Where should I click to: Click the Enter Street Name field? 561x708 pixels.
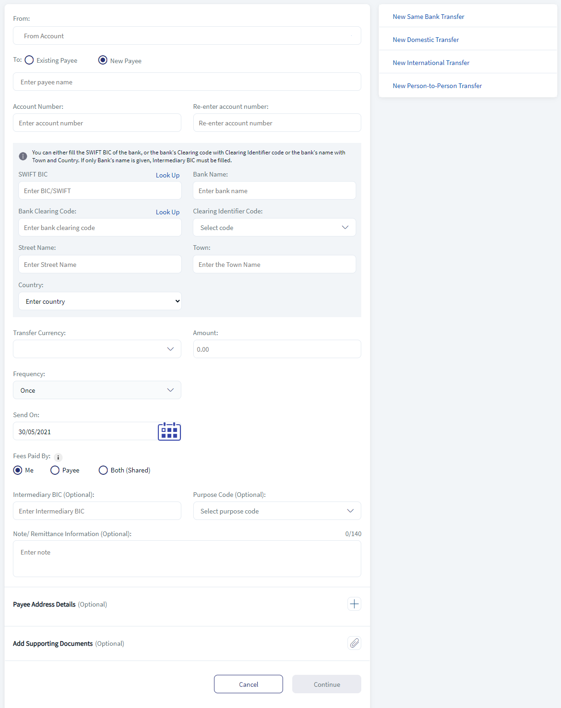[100, 264]
